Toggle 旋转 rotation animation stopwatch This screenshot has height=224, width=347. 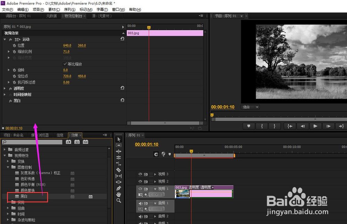(x=14, y=70)
